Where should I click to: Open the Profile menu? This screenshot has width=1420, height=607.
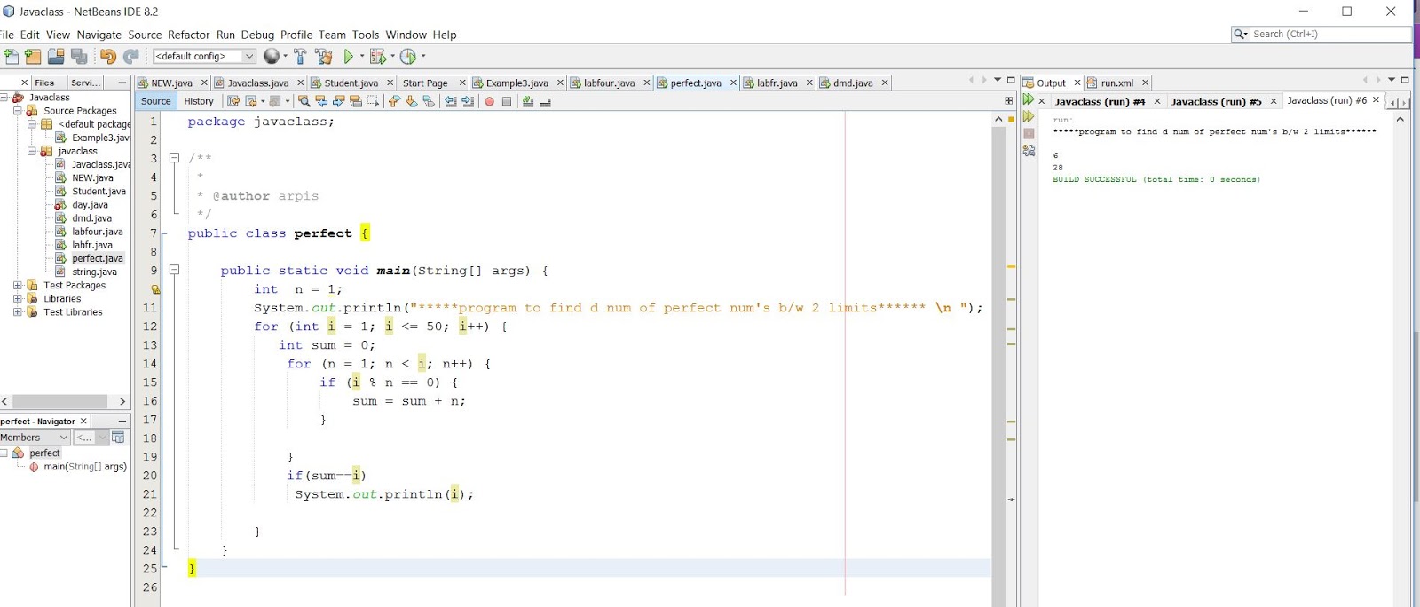coord(296,35)
